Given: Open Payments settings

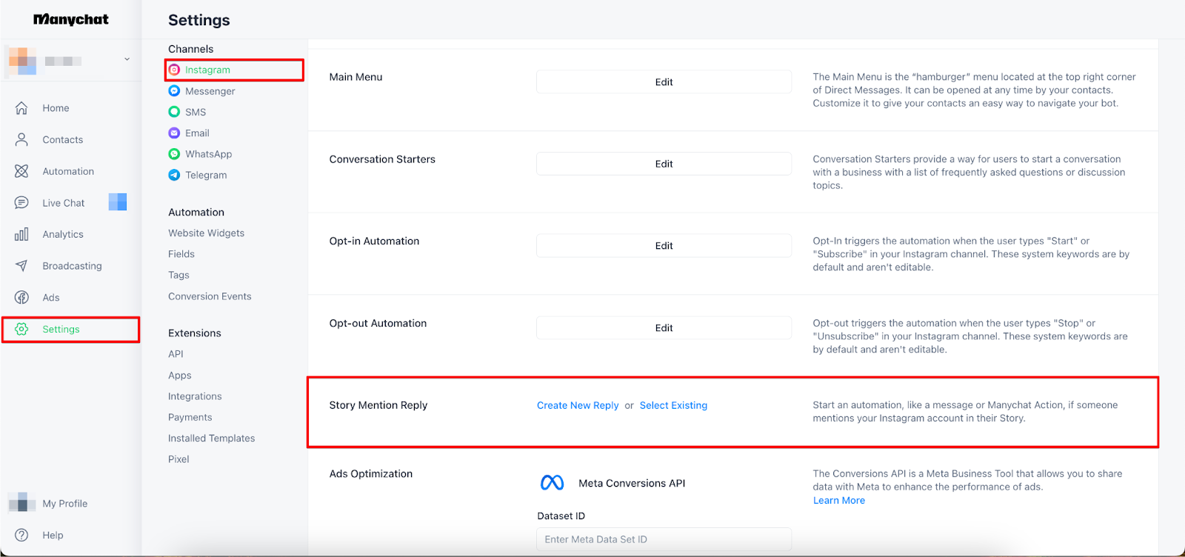Looking at the screenshot, I should pos(190,417).
